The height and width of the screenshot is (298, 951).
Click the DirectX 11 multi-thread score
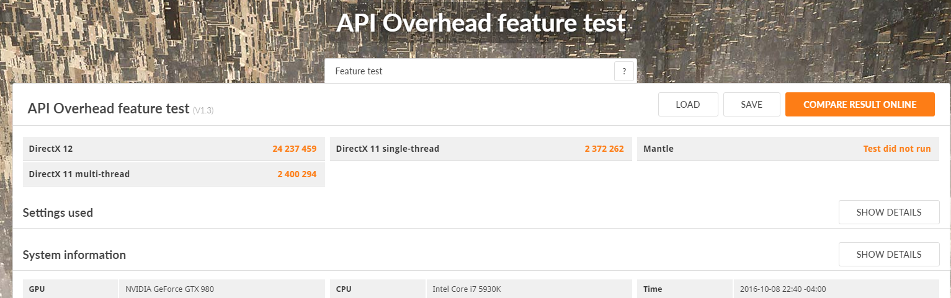click(x=297, y=174)
